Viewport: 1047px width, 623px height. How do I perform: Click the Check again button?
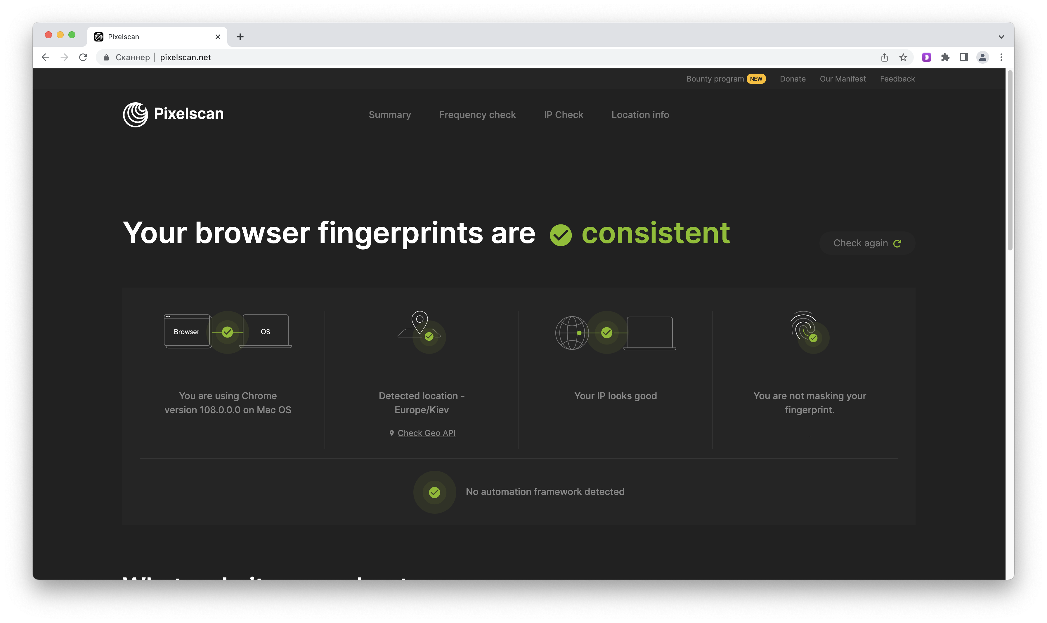(x=867, y=243)
